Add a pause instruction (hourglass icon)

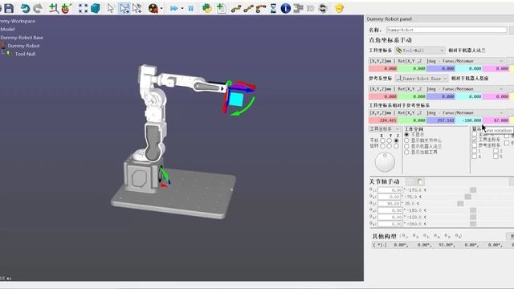[273, 8]
